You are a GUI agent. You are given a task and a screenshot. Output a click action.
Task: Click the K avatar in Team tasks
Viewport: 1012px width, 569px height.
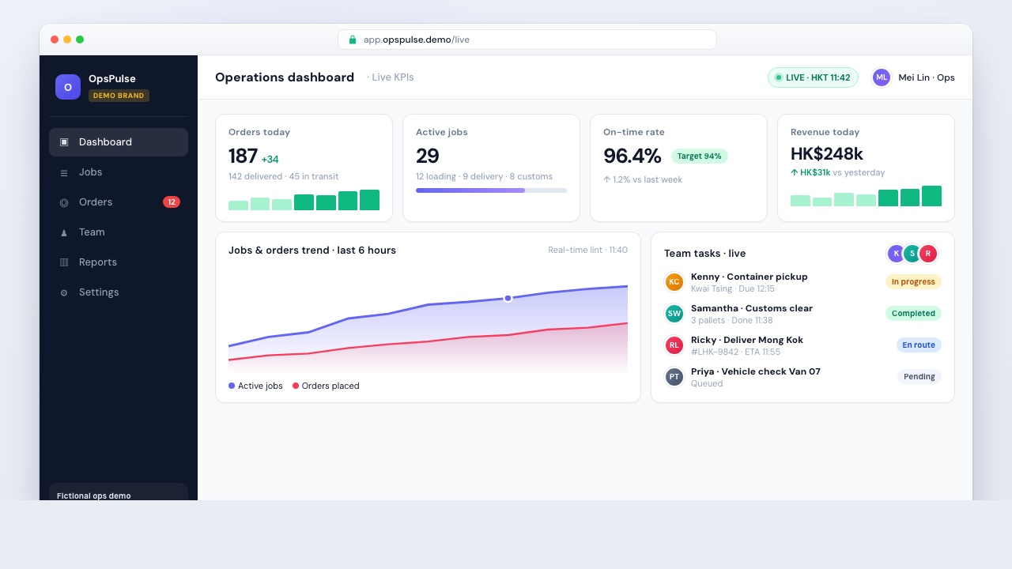click(896, 254)
